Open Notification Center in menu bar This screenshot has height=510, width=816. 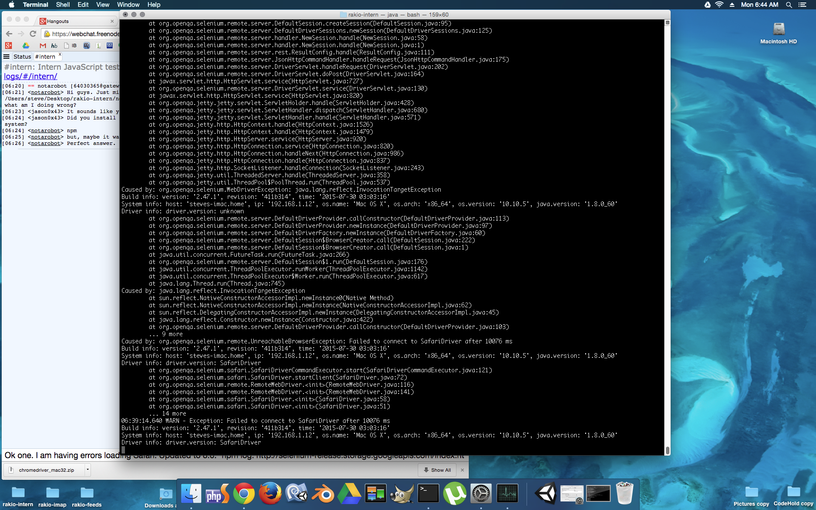coord(802,5)
